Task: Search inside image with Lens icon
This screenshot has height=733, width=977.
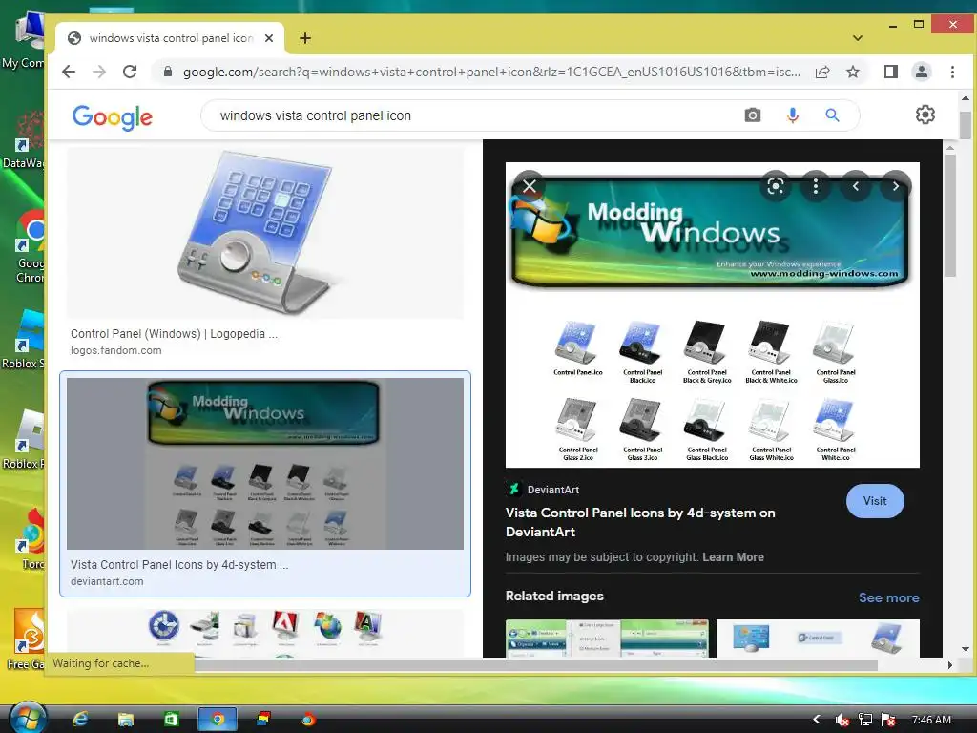Action: pyautogui.click(x=775, y=186)
